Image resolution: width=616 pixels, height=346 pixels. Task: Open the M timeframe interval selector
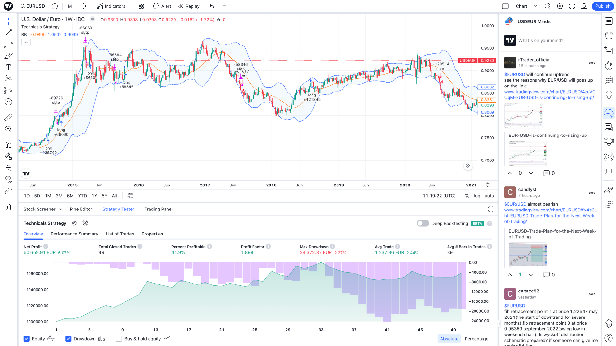point(70,6)
